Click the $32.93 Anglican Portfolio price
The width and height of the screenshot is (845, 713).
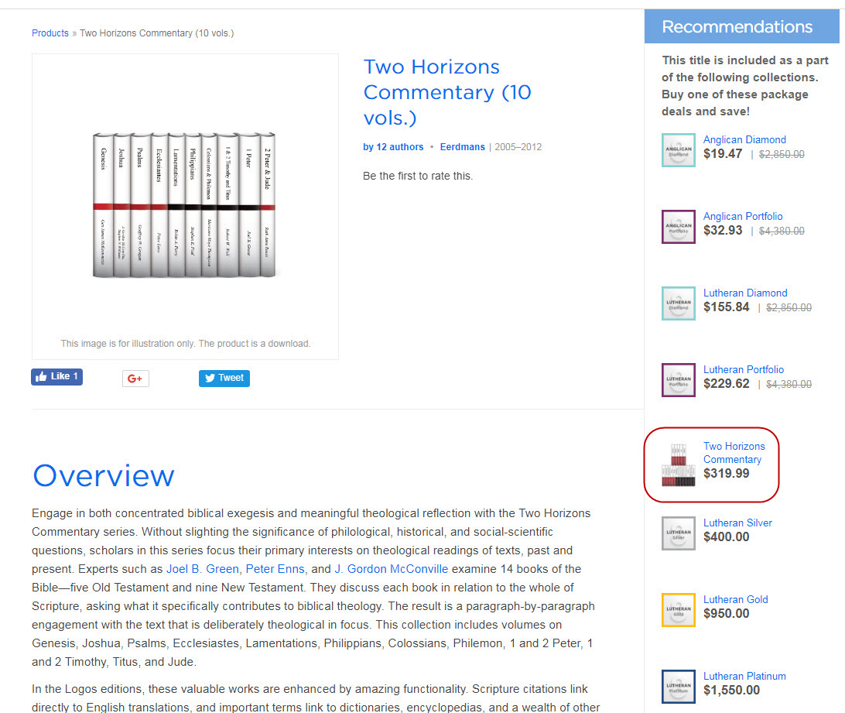point(723,230)
